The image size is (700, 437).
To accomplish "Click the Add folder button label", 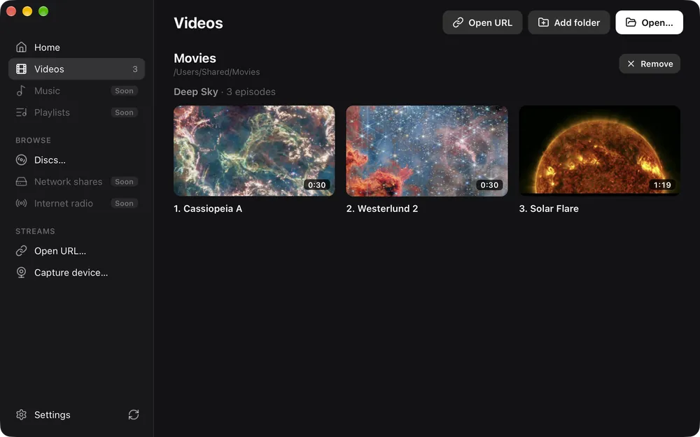I will coord(577,23).
